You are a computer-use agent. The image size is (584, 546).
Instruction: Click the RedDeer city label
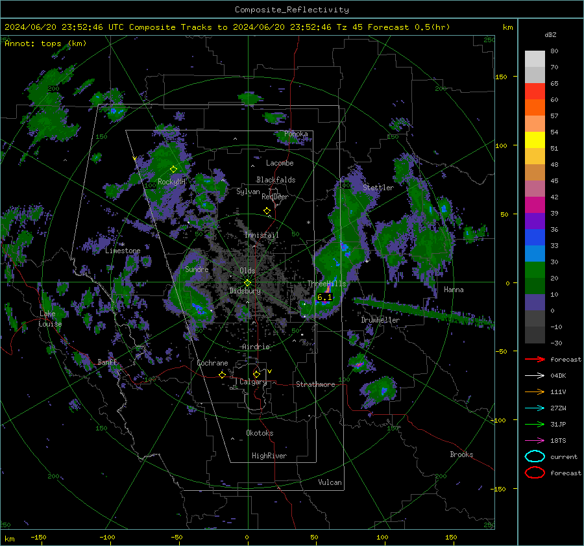coord(275,197)
